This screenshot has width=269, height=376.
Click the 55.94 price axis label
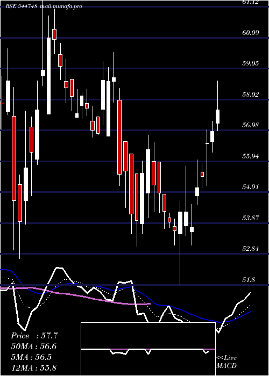[x=251, y=156]
